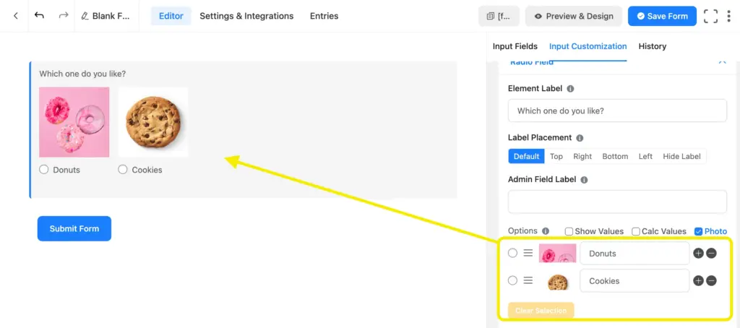Uncheck the Photo checkbox

point(698,231)
